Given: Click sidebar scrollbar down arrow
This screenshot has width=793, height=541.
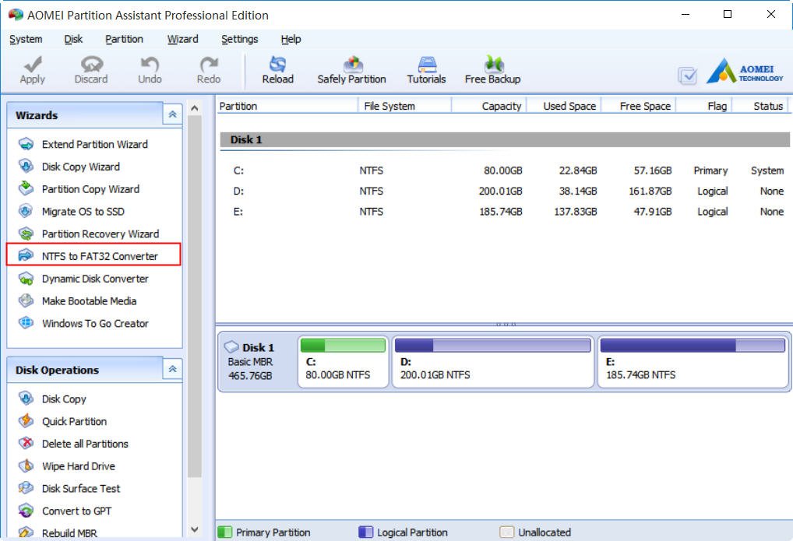Looking at the screenshot, I should point(195,529).
